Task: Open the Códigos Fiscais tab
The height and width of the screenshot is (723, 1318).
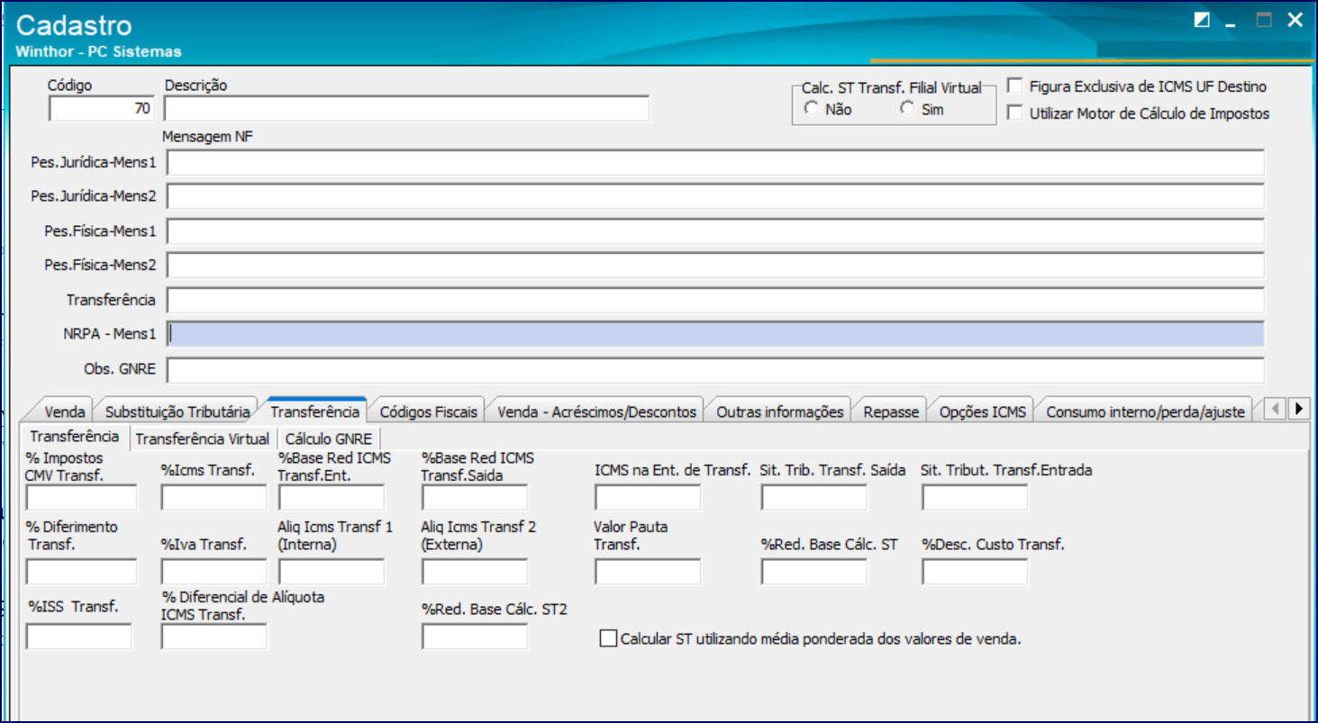Action: click(x=428, y=411)
